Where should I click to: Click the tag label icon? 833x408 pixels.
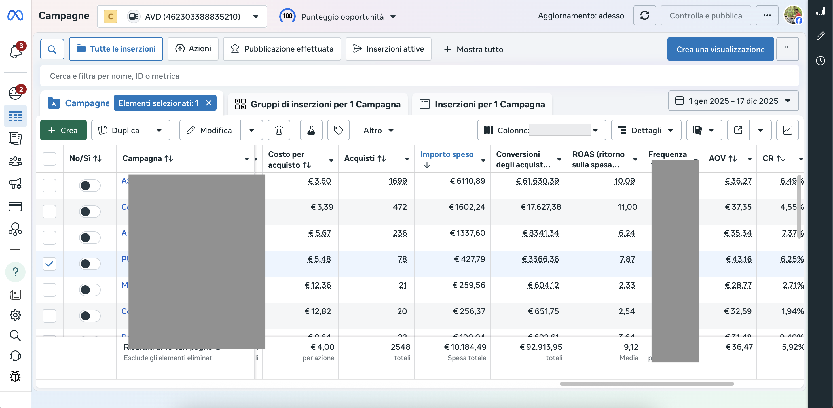pyautogui.click(x=338, y=130)
